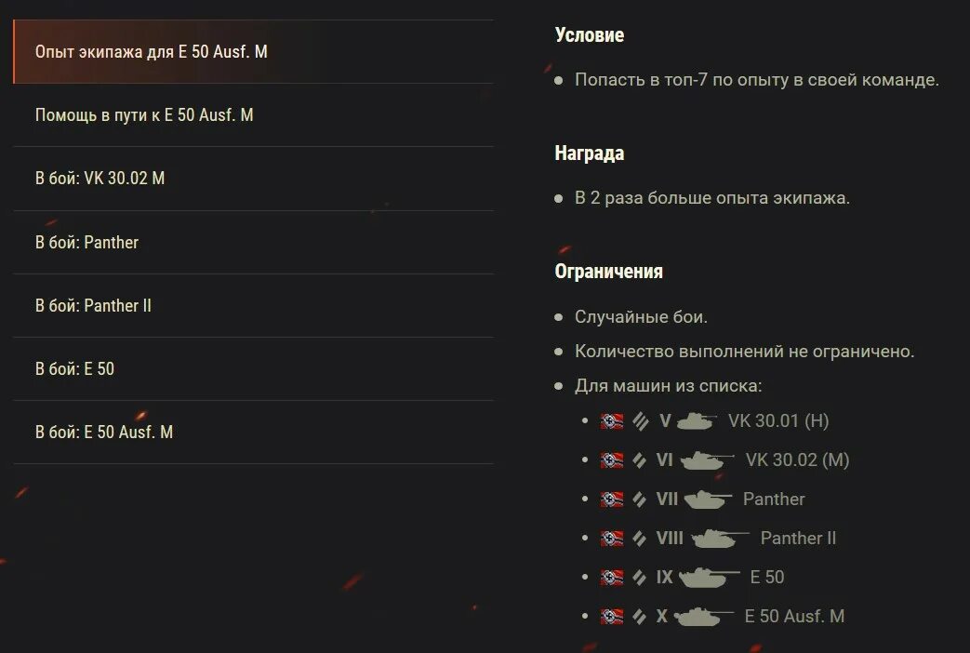This screenshot has width=970, height=653.
Task: Open the 'В бой: E 50' mission tab
Action: [75, 369]
